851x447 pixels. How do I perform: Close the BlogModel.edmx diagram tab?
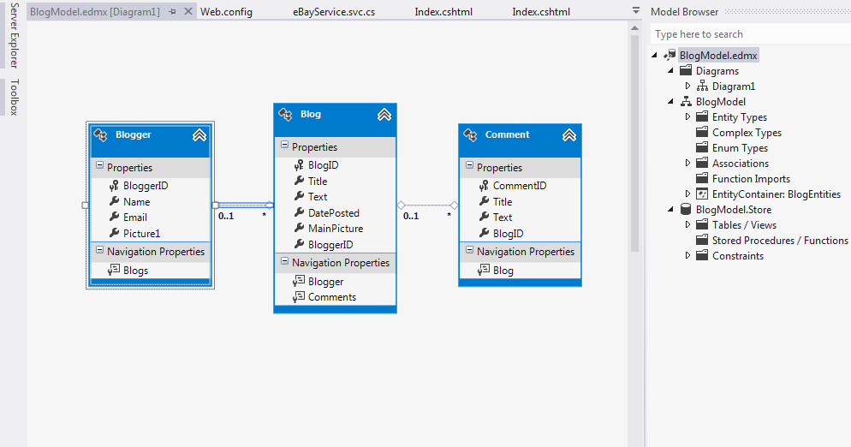click(x=188, y=11)
